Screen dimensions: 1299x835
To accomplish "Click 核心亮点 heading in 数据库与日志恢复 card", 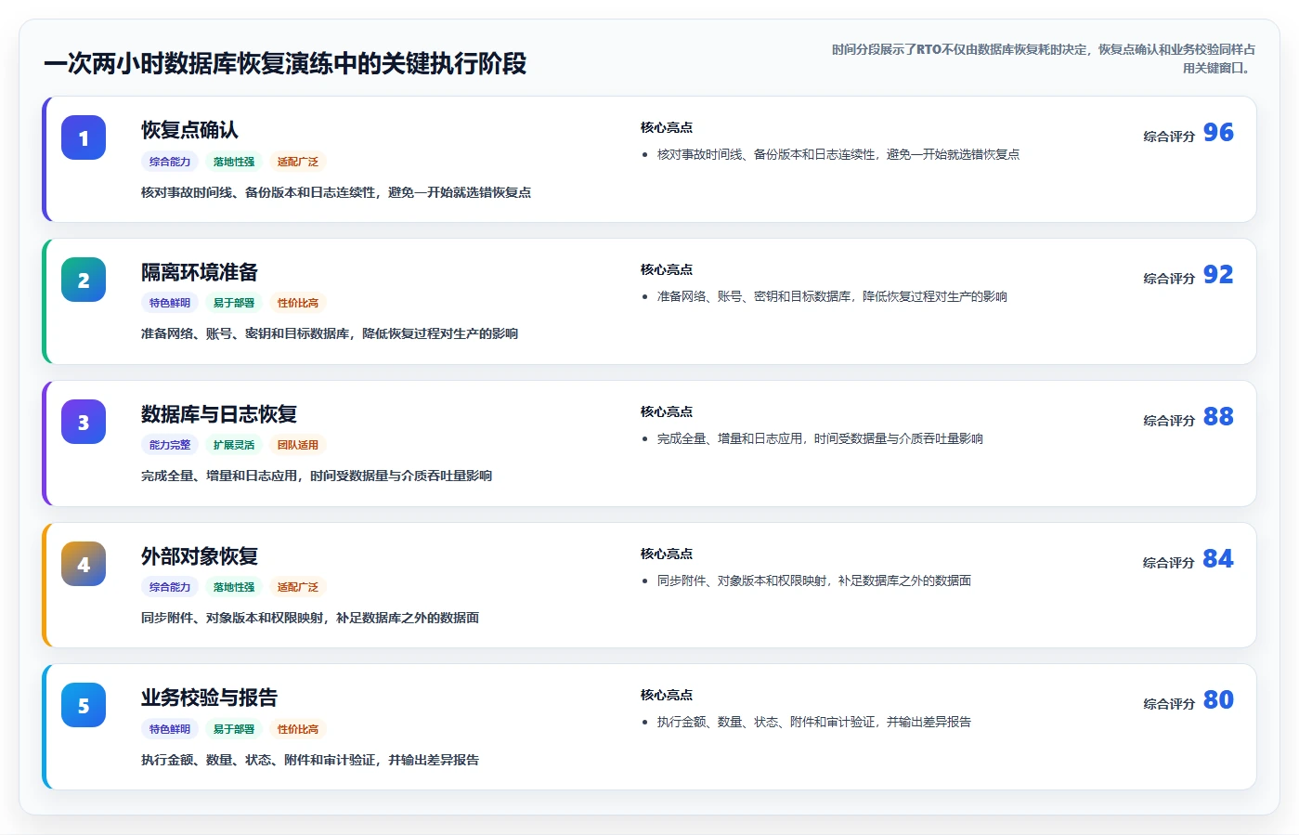I will [667, 412].
